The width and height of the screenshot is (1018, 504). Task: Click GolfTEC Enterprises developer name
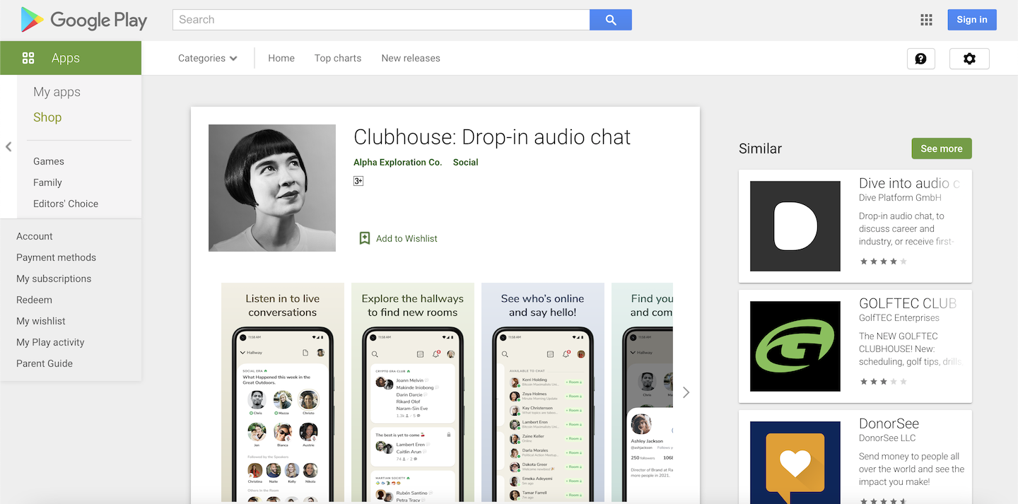pos(899,318)
